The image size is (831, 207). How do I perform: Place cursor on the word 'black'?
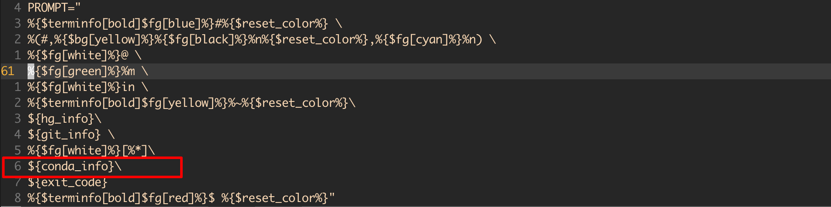[x=215, y=40]
